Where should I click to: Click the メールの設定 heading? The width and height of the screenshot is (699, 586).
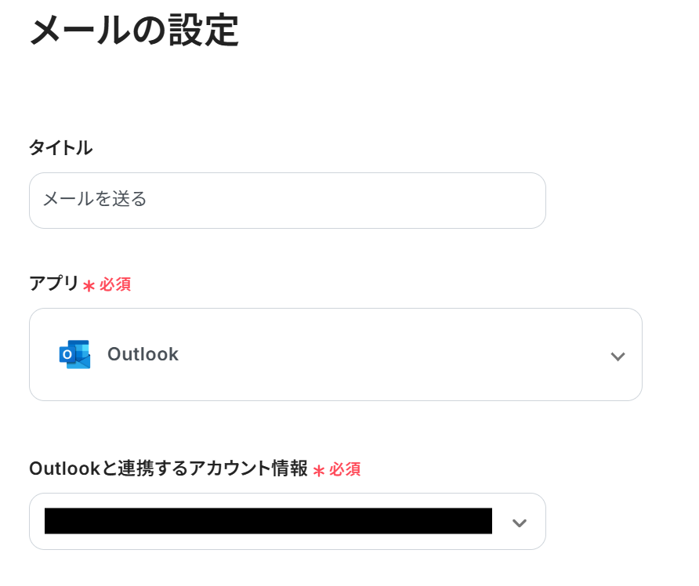pyautogui.click(x=133, y=31)
